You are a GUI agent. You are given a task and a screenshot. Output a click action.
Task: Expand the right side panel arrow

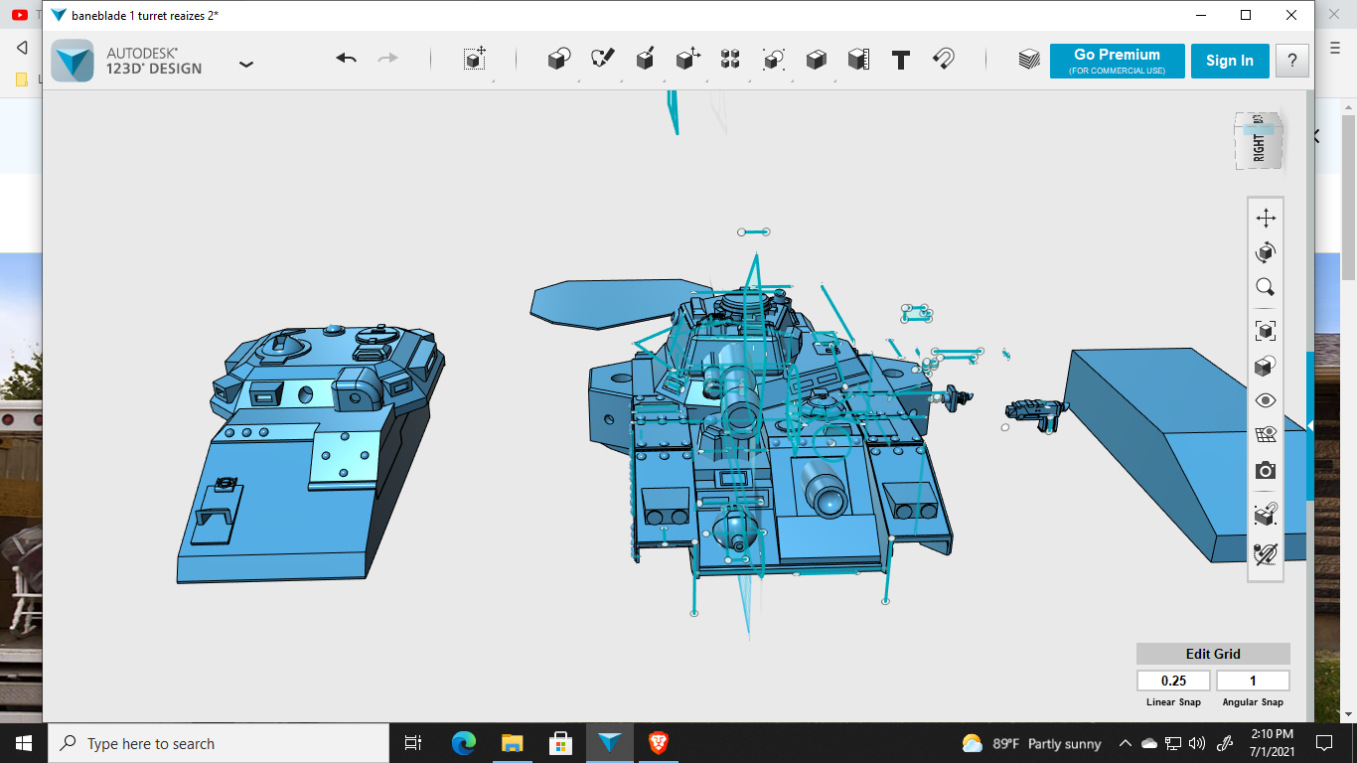1310,425
